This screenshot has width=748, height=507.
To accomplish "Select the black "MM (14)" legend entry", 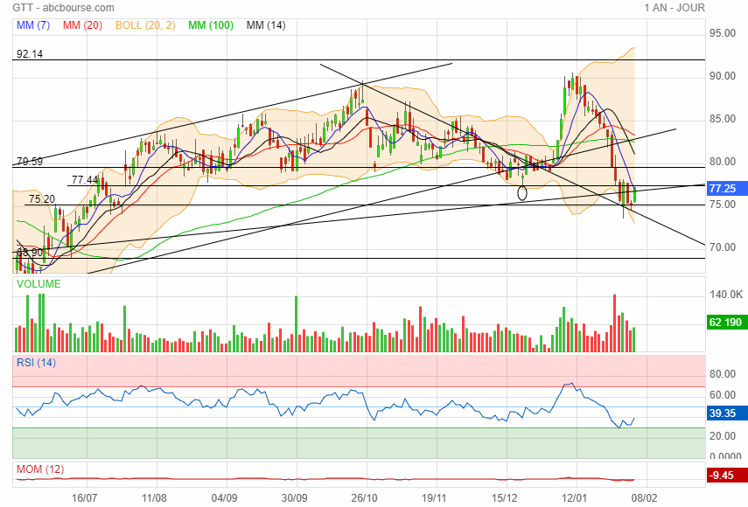I will pos(266,25).
